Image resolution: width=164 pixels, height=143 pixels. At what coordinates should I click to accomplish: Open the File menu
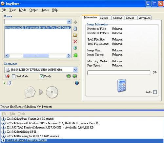click(x=4, y=10)
